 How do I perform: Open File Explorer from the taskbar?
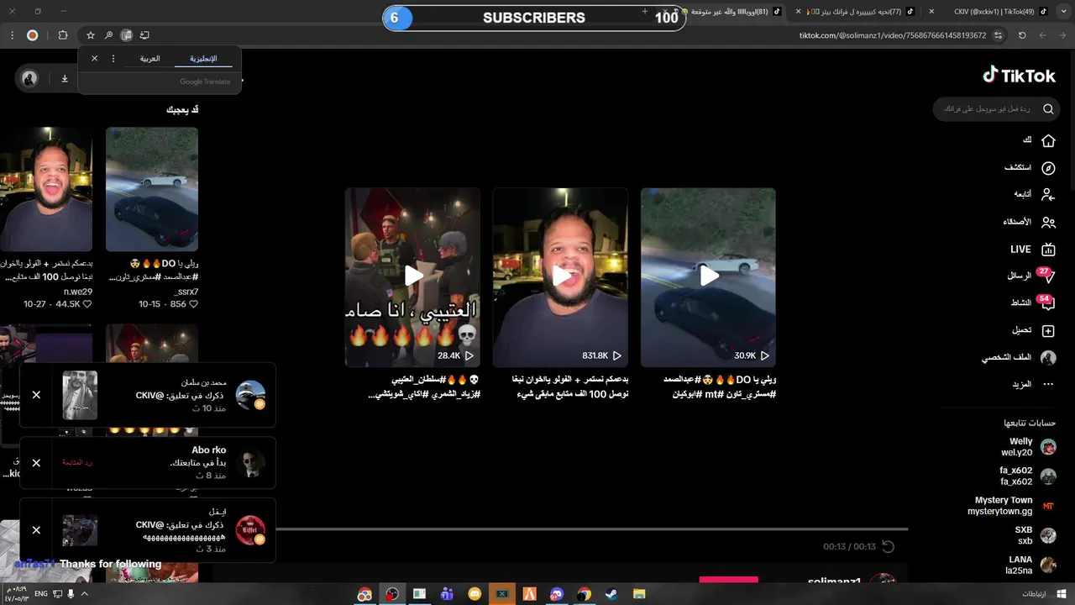639,594
